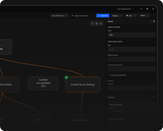
Task: Expand the Run options arrow
Action: (135, 16)
